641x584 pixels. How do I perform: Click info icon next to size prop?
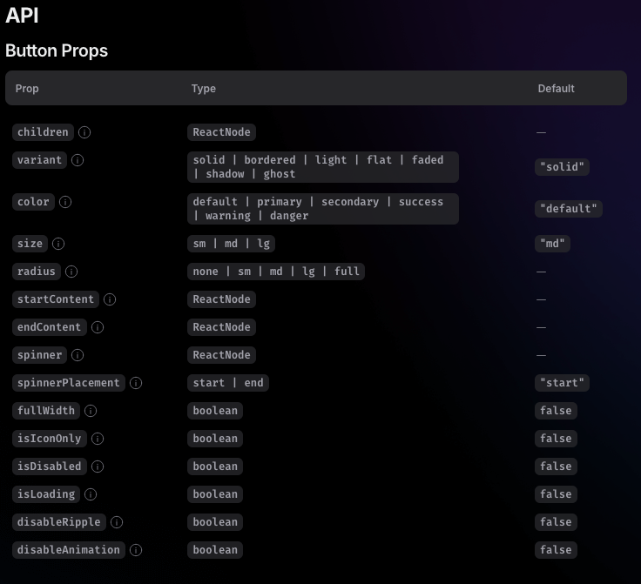pos(58,244)
